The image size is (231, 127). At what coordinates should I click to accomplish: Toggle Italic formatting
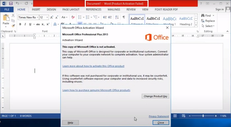click(x=25, y=24)
